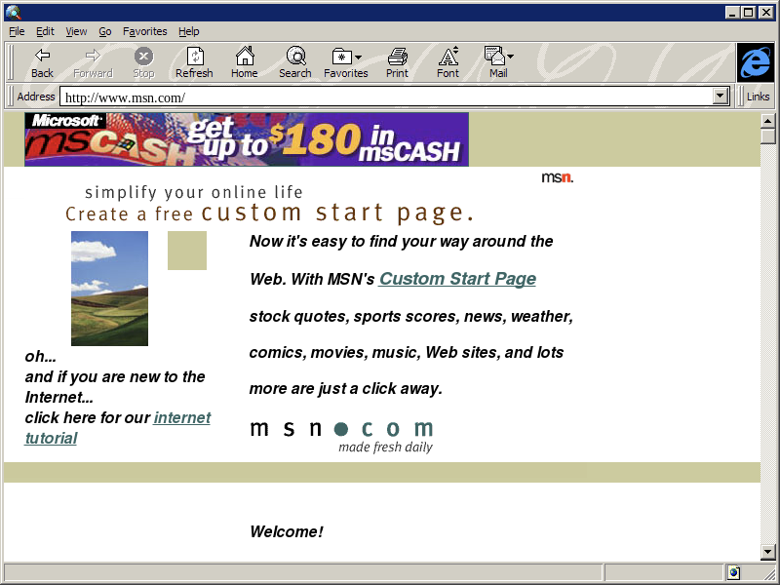Viewport: 780px width, 585px height.
Task: Click the Back navigation icon
Action: click(42, 57)
